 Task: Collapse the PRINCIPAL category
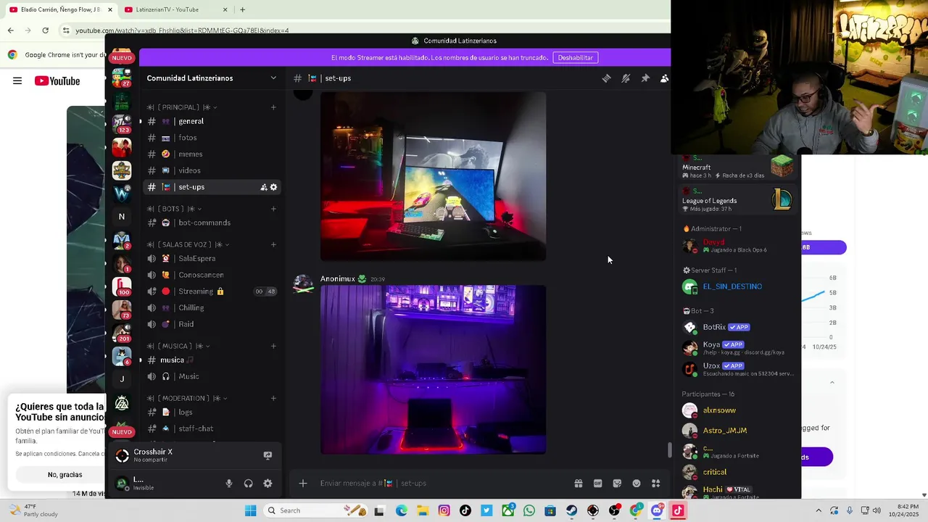(183, 107)
